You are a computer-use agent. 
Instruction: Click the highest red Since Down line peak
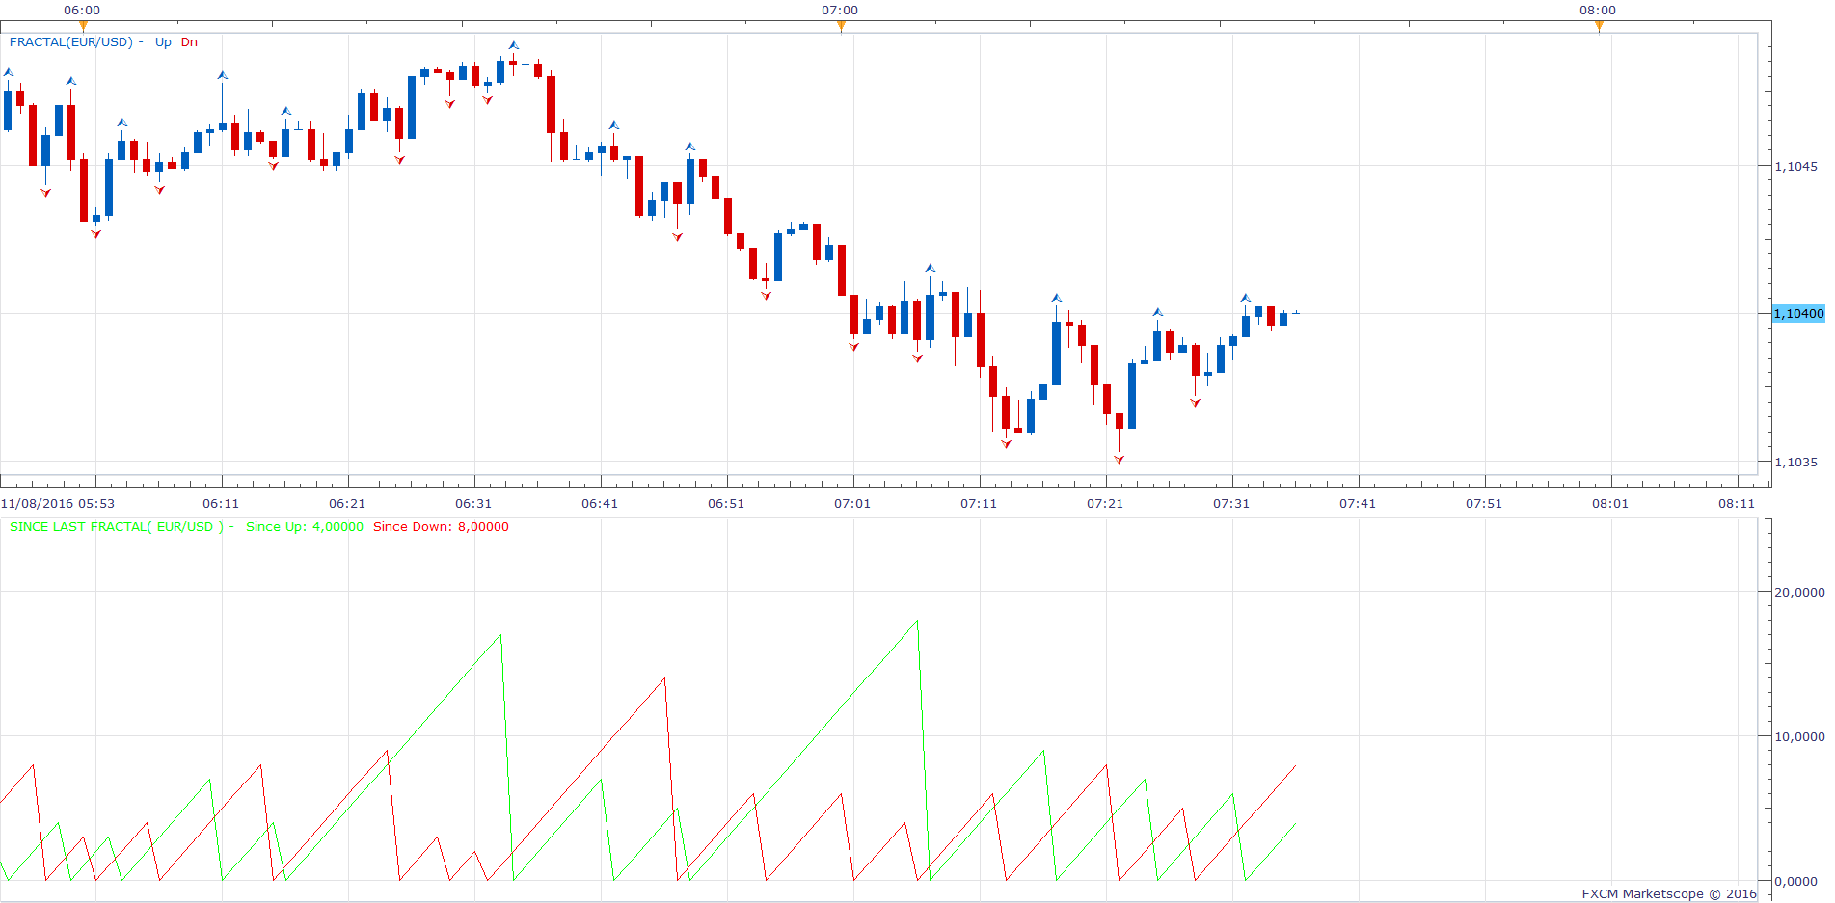click(x=664, y=679)
